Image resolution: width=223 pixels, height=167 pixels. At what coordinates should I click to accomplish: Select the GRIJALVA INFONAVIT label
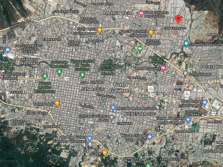pos(153,42)
